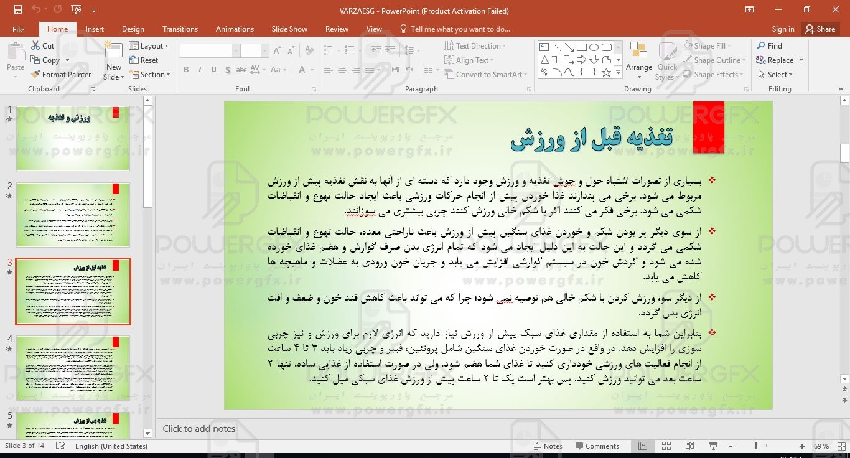Open the Arrange tool
This screenshot has height=458, width=850.
[639, 61]
